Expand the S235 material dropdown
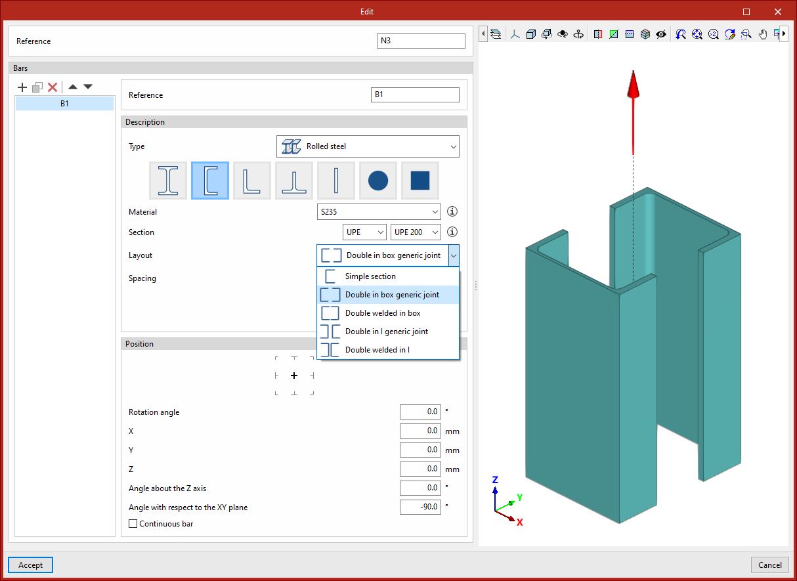Image resolution: width=797 pixels, height=581 pixels. 379,212
